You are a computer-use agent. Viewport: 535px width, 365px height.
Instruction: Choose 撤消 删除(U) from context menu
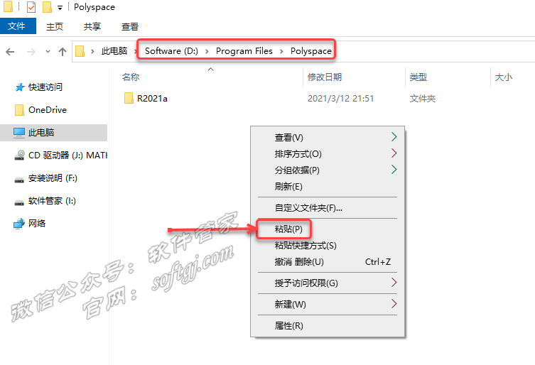pyautogui.click(x=328, y=261)
